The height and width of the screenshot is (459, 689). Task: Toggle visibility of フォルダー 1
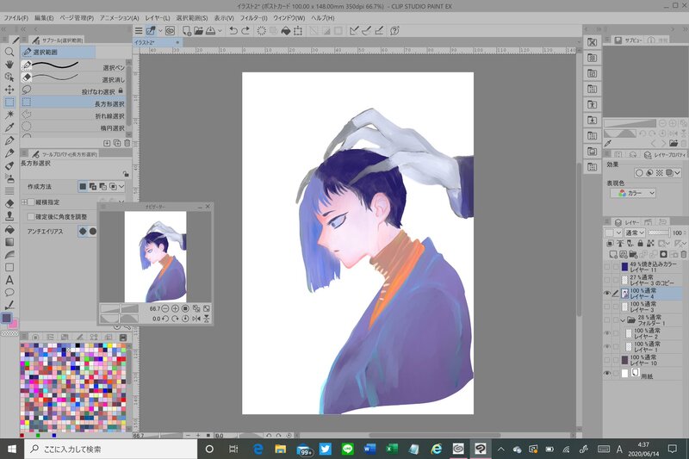click(x=607, y=319)
